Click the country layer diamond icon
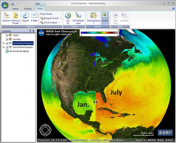Screen dimensions: 176x143 (10, 39)
